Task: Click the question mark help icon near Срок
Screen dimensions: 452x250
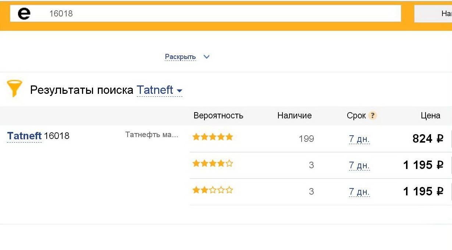Action: point(373,115)
